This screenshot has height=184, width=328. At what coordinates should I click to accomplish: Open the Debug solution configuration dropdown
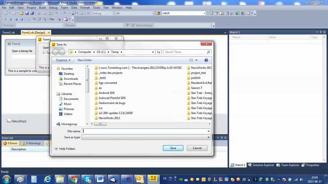102,13
